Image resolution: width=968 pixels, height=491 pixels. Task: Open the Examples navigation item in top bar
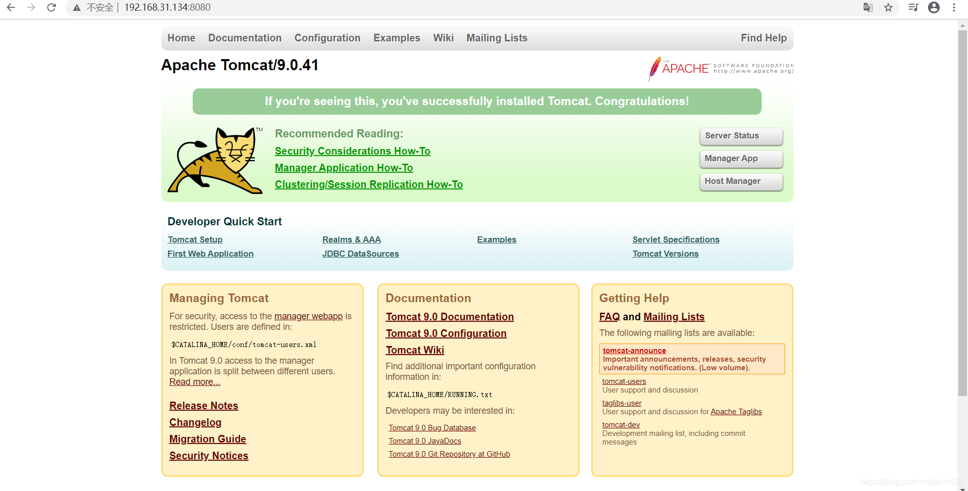397,38
